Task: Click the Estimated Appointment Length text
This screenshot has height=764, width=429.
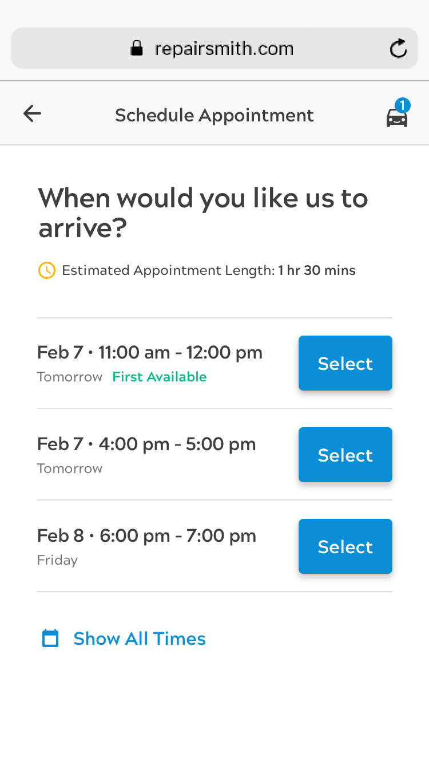Action: pos(208,270)
